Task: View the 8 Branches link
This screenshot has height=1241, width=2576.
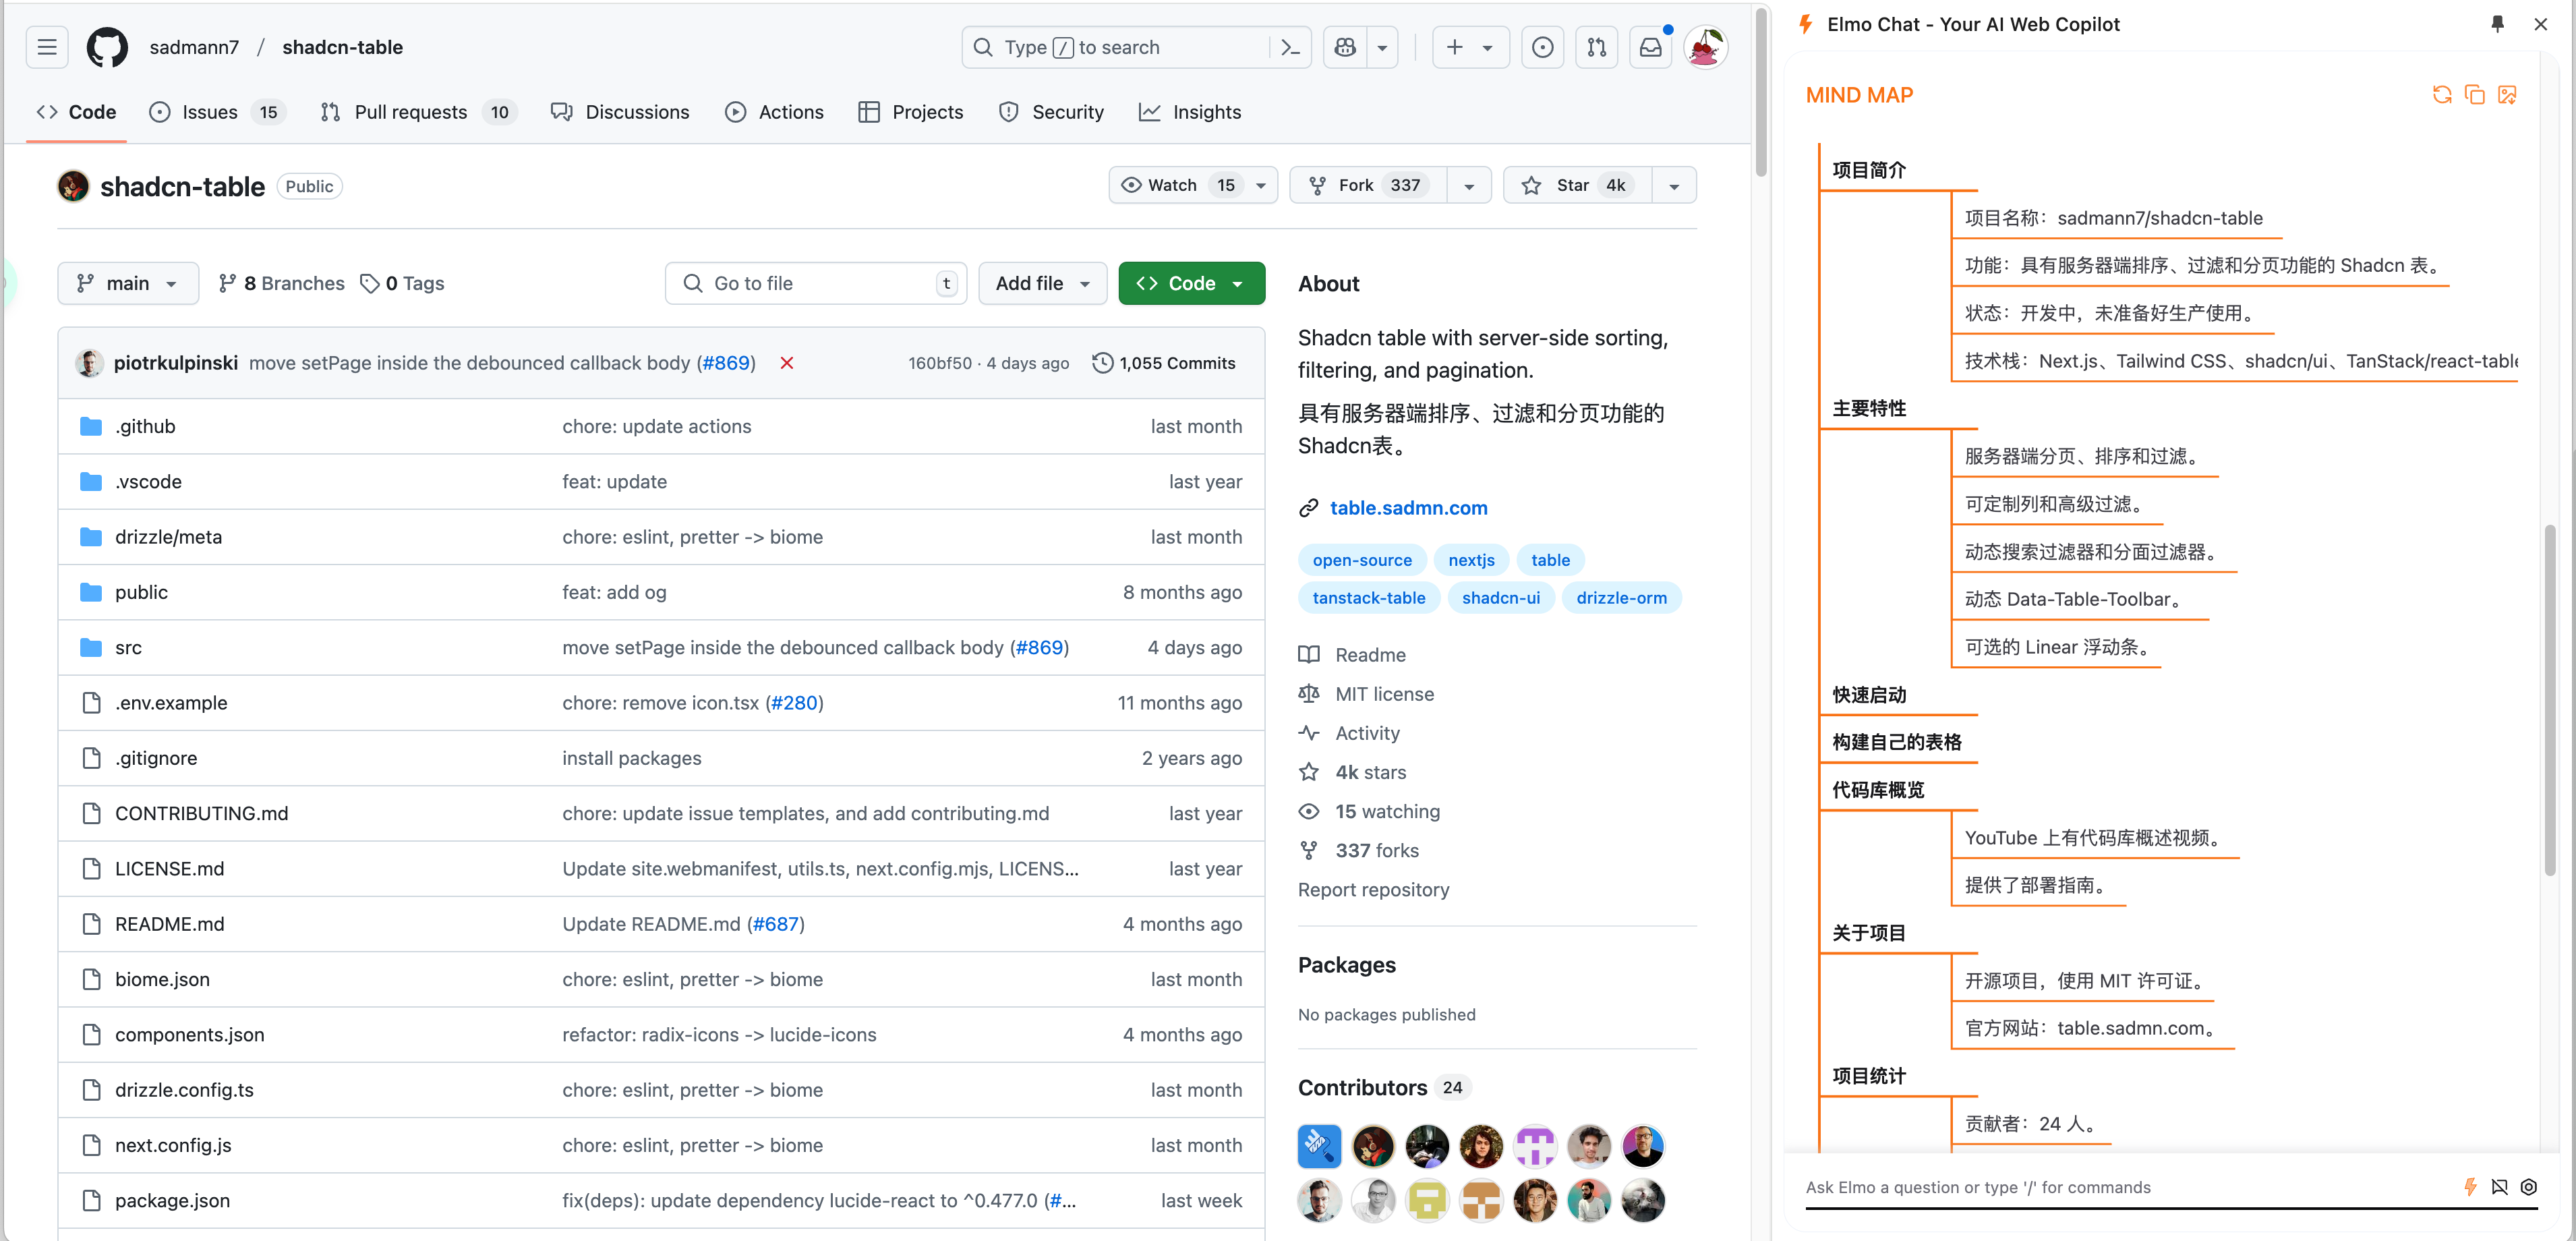Action: (x=282, y=284)
